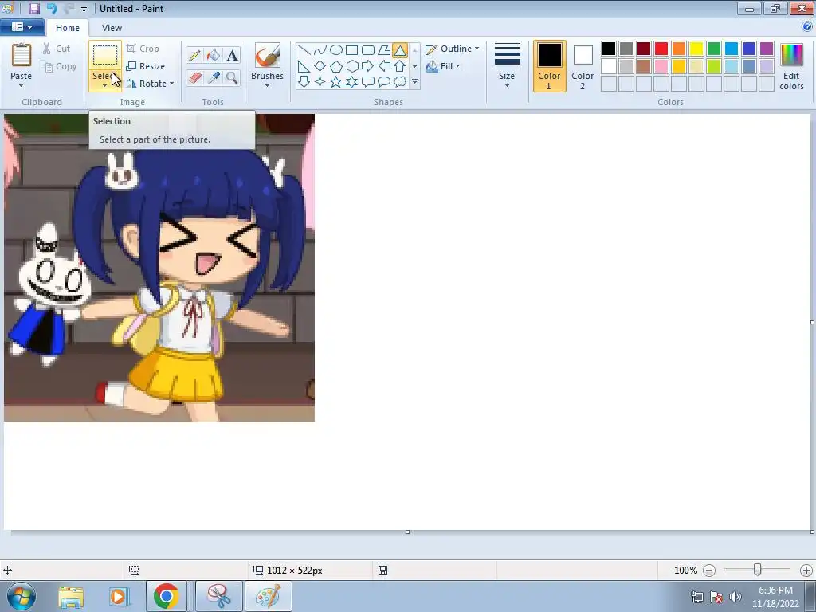
Task: Open the Rotate dropdown
Action: (x=151, y=83)
